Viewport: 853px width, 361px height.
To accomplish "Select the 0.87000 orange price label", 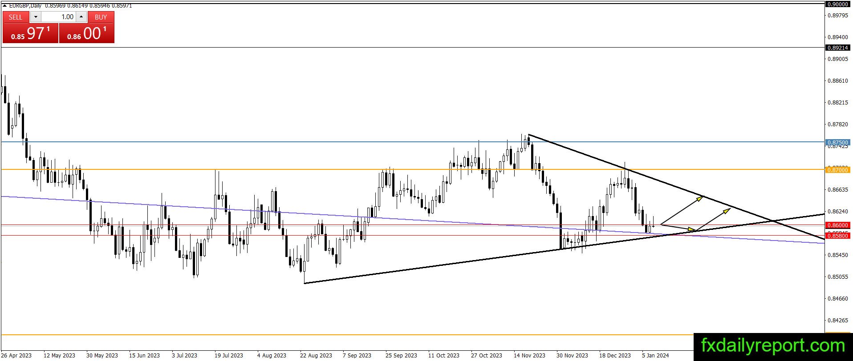I will (x=838, y=170).
